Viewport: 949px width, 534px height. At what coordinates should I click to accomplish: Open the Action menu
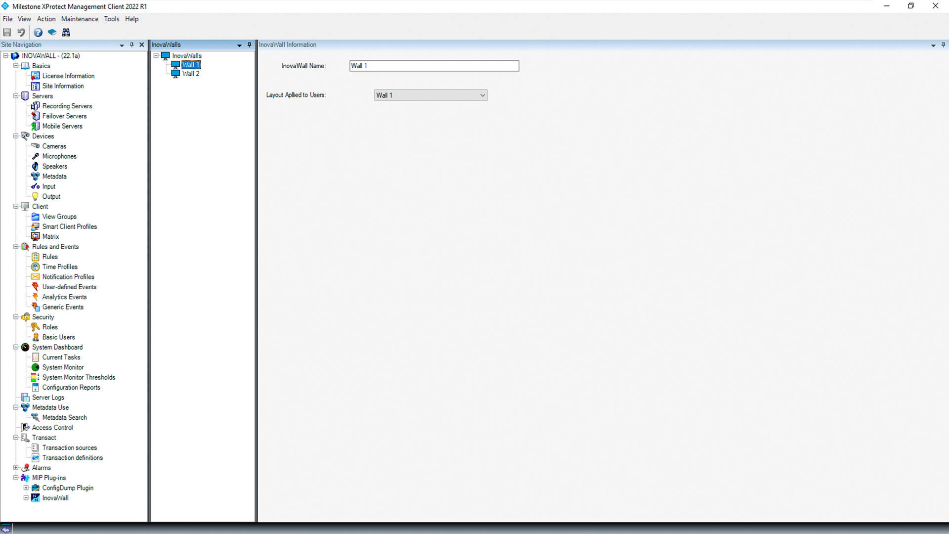pyautogui.click(x=46, y=19)
